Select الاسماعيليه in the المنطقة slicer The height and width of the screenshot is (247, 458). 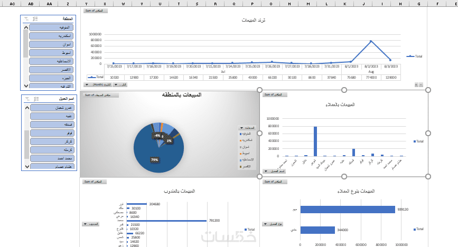coord(51,61)
